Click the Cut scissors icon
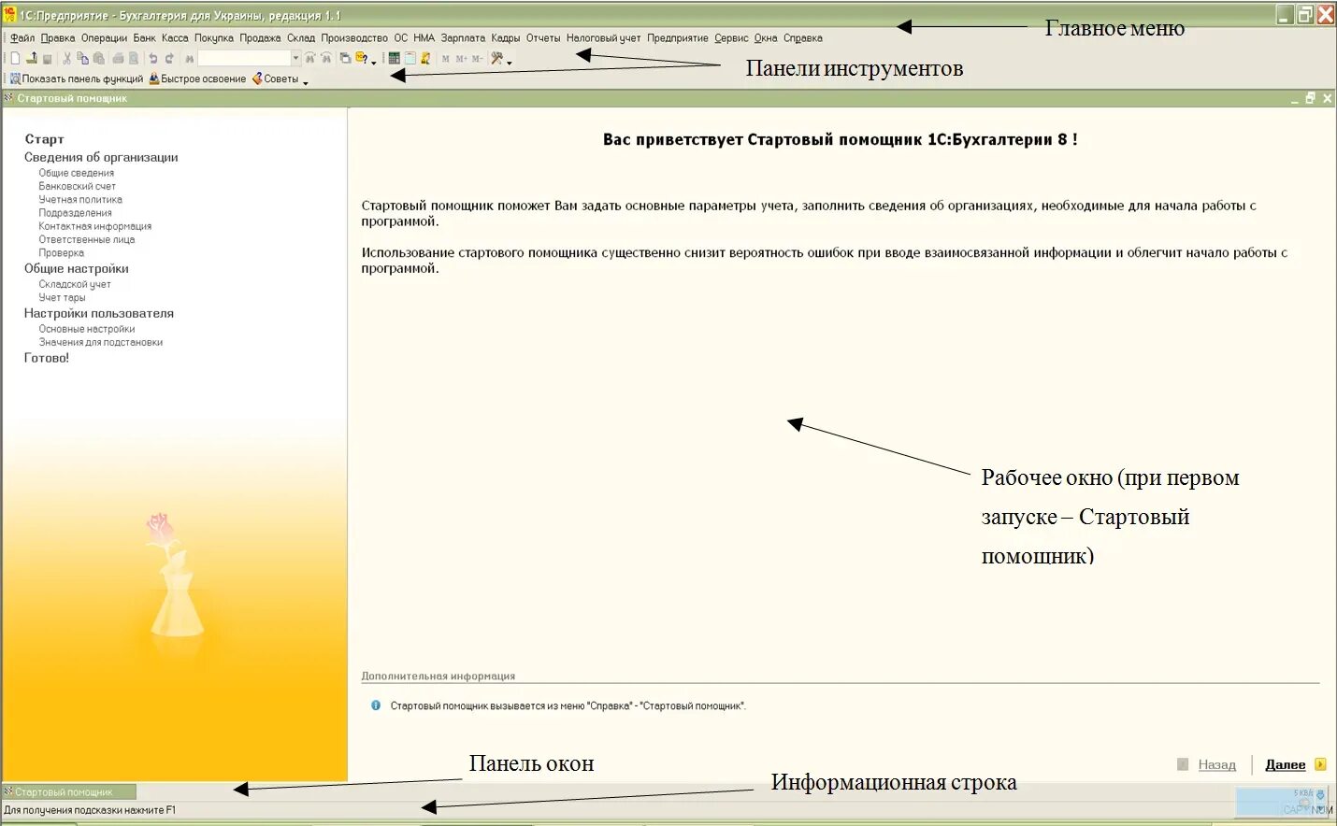Viewport: 1337px width, 826px height. (66, 58)
